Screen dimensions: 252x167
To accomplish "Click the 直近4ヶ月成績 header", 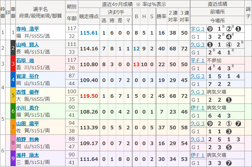I will 134,4.
